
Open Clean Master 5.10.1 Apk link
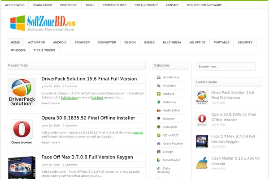(x=236, y=161)
